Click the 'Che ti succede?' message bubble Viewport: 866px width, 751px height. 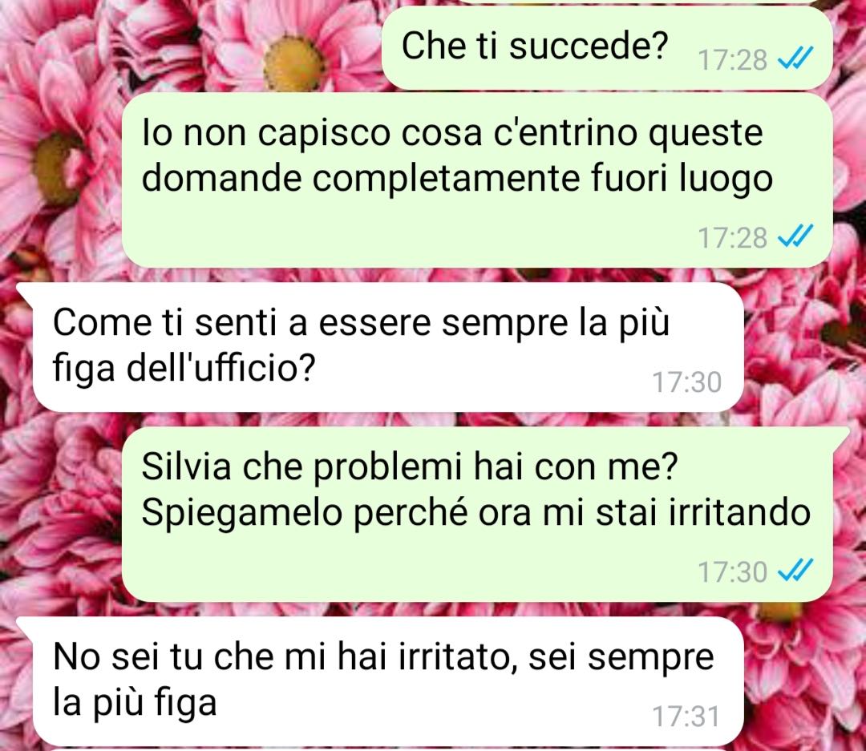pos(607,47)
